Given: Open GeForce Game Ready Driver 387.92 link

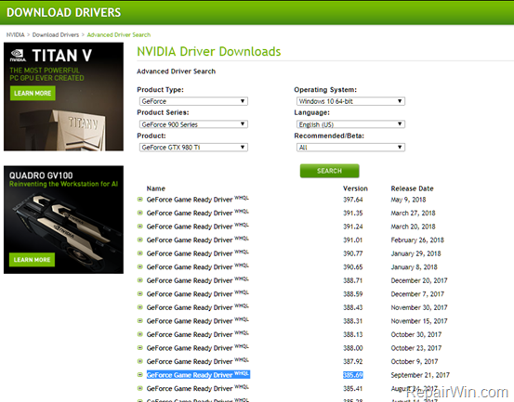Looking at the screenshot, I should pos(197,361).
